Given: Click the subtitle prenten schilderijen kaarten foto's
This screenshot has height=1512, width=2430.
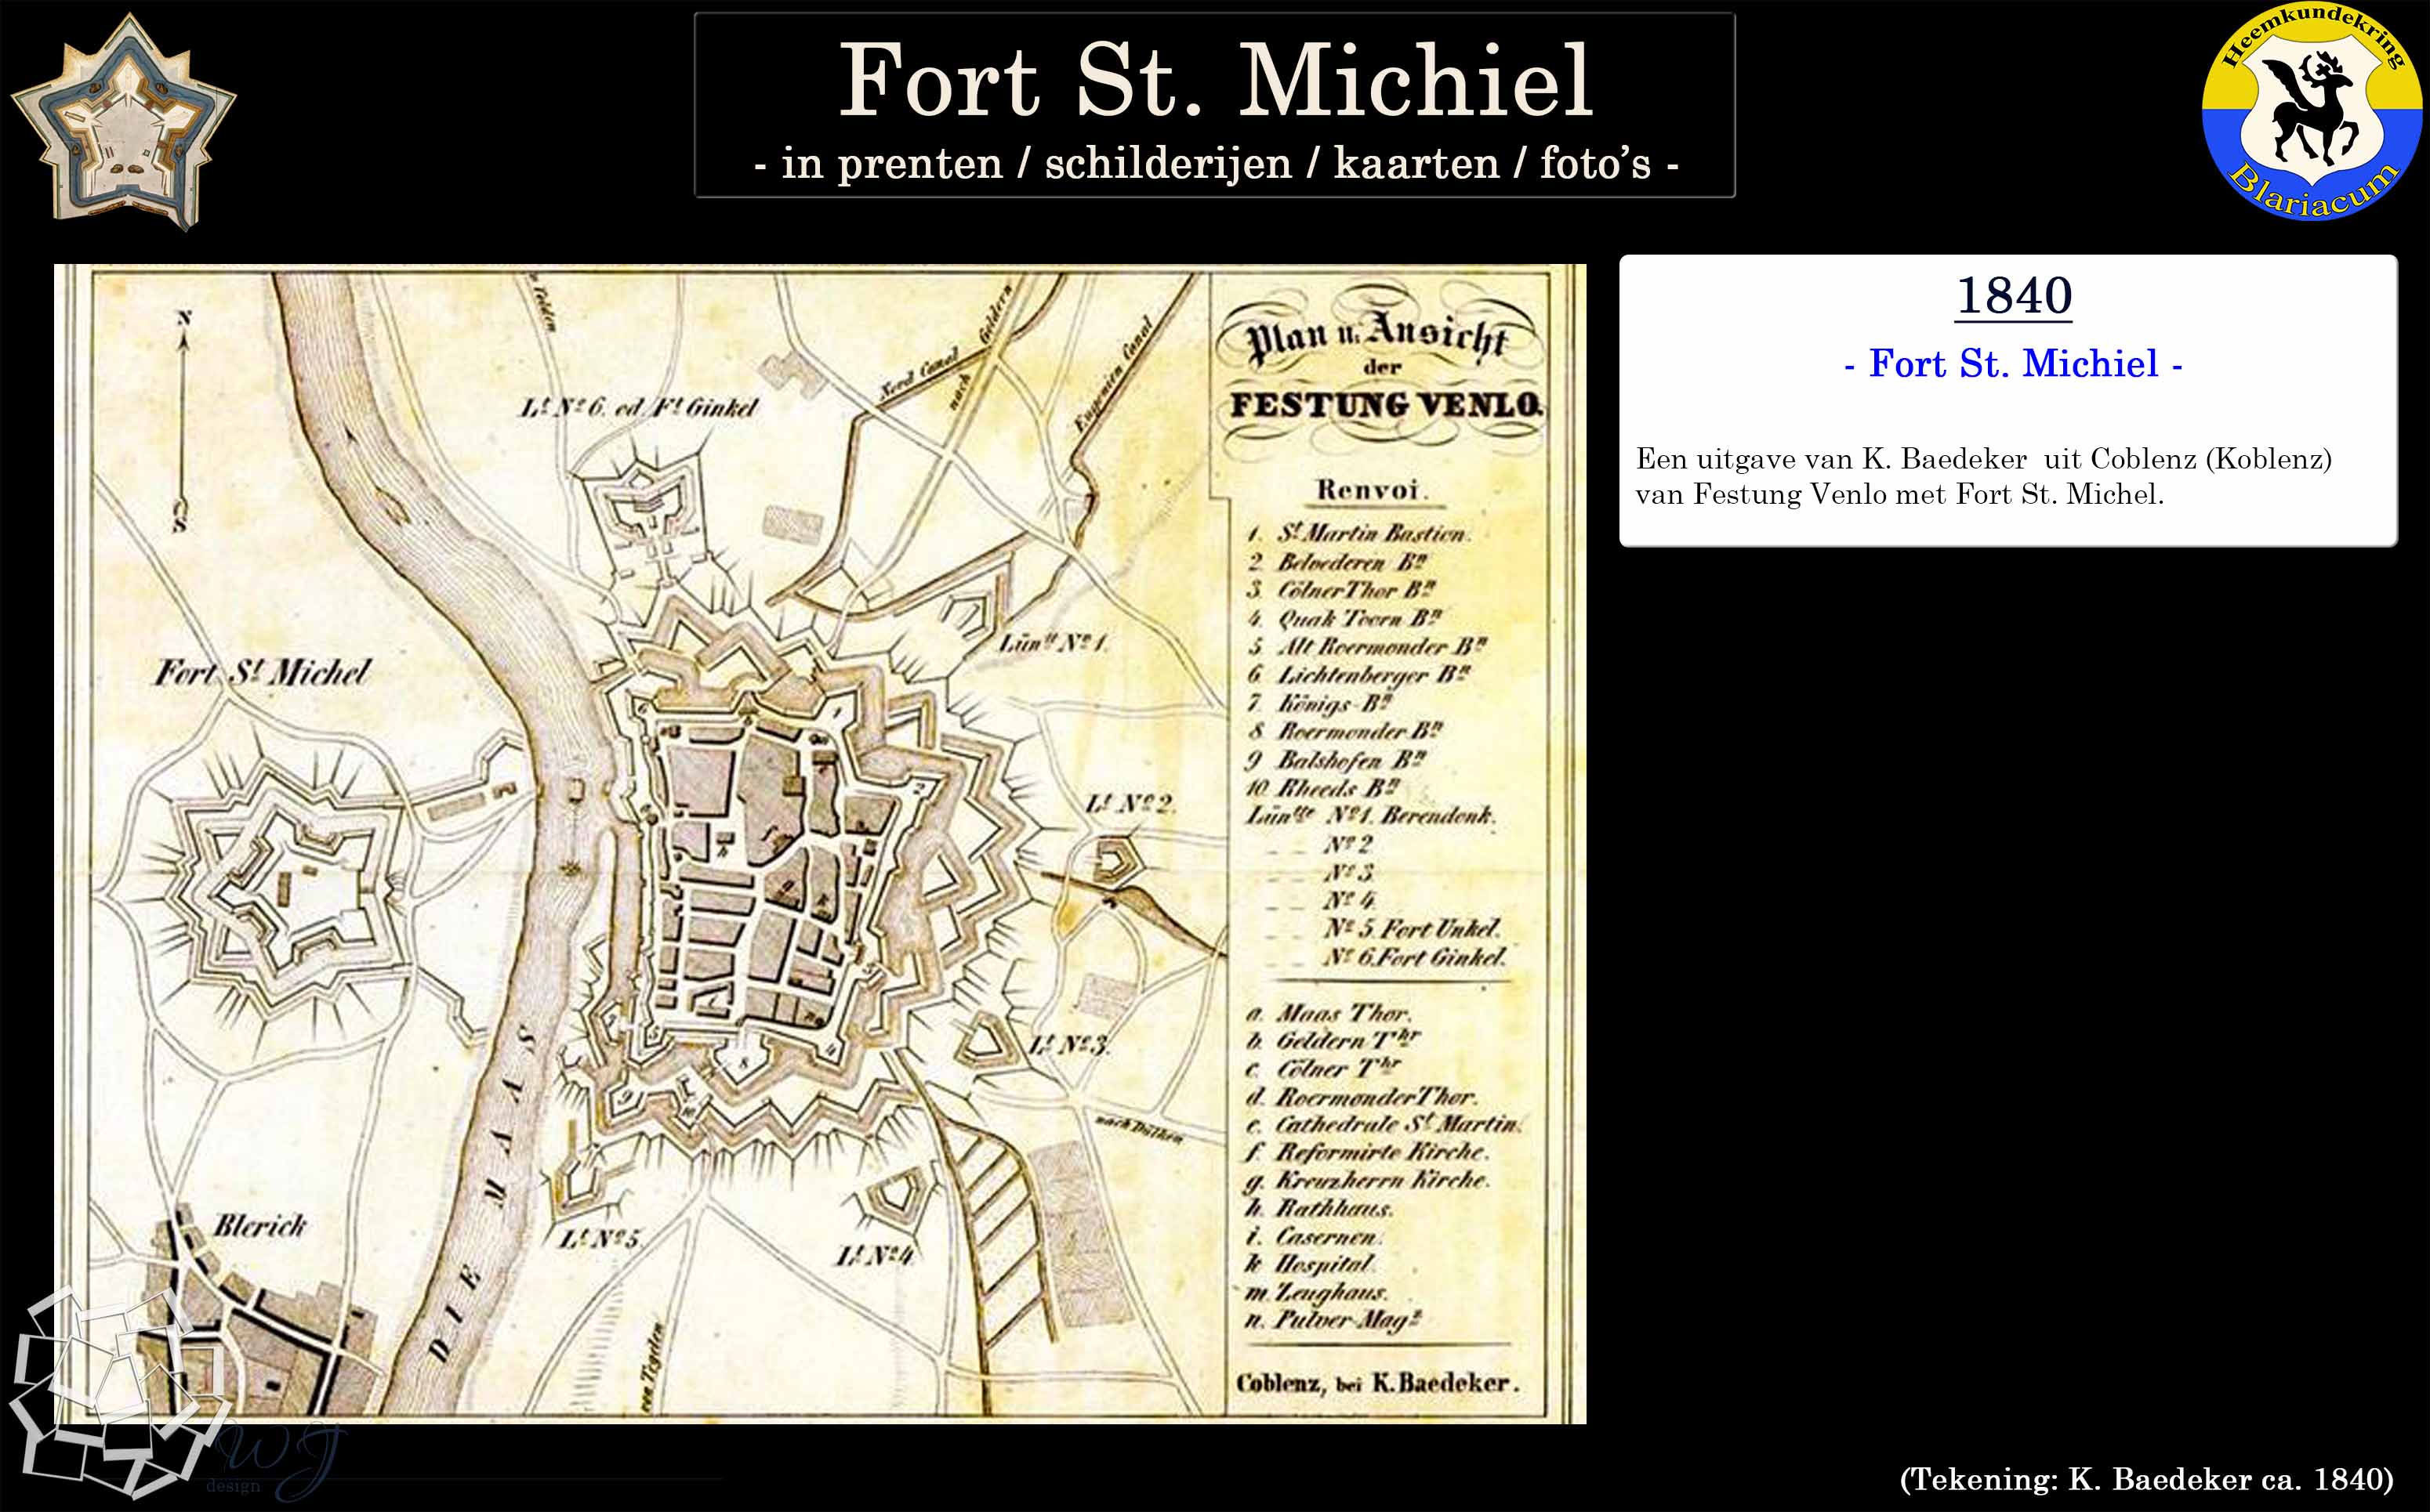Looking at the screenshot, I should point(1214,164).
